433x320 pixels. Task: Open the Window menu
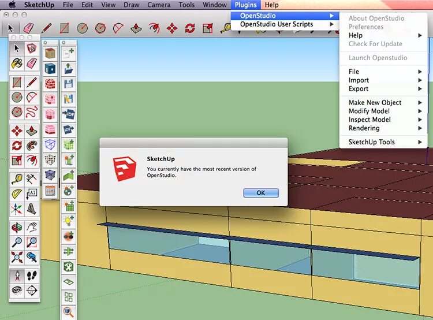coord(215,5)
